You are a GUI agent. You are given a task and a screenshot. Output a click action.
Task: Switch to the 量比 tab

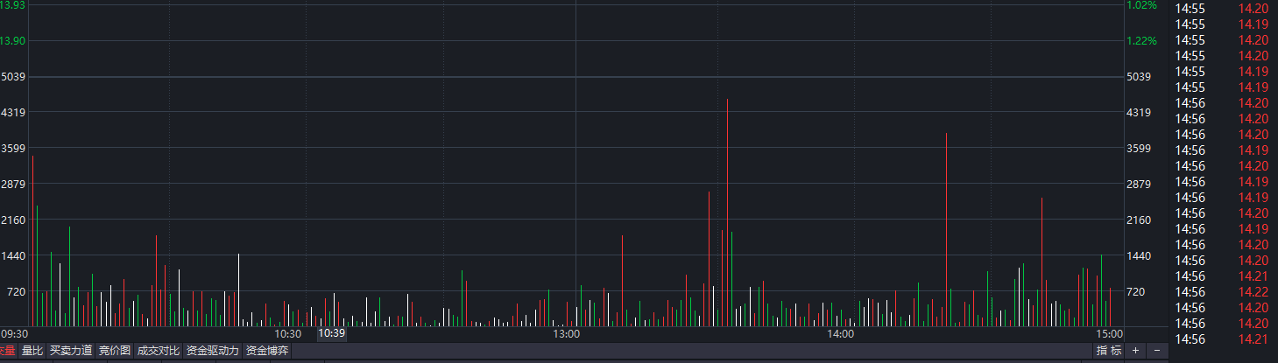(32, 351)
